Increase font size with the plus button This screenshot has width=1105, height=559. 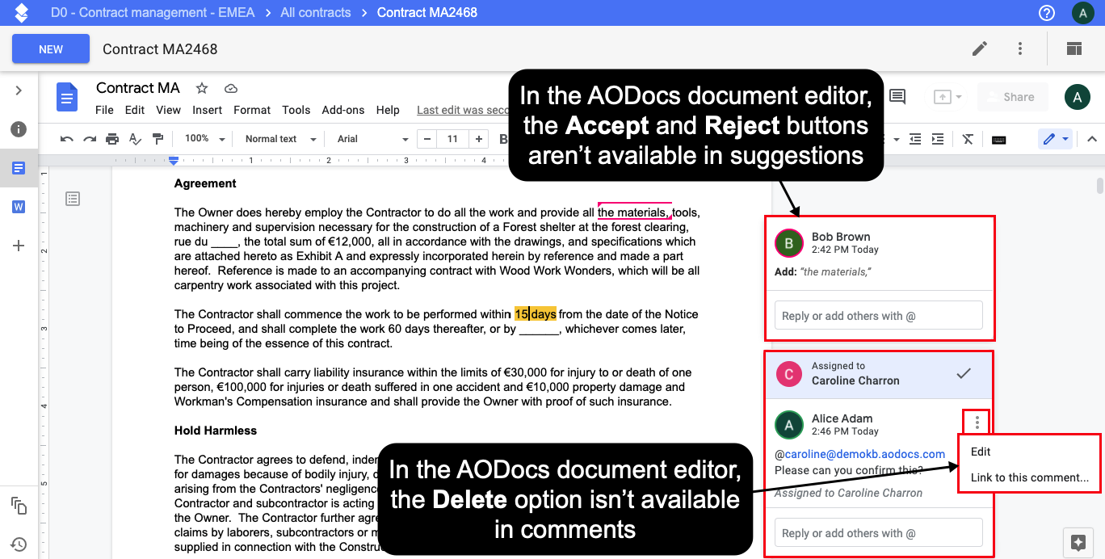[479, 139]
